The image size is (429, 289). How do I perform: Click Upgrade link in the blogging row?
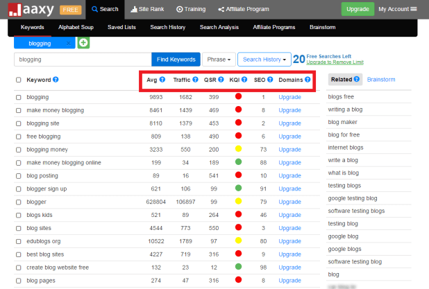tap(289, 97)
